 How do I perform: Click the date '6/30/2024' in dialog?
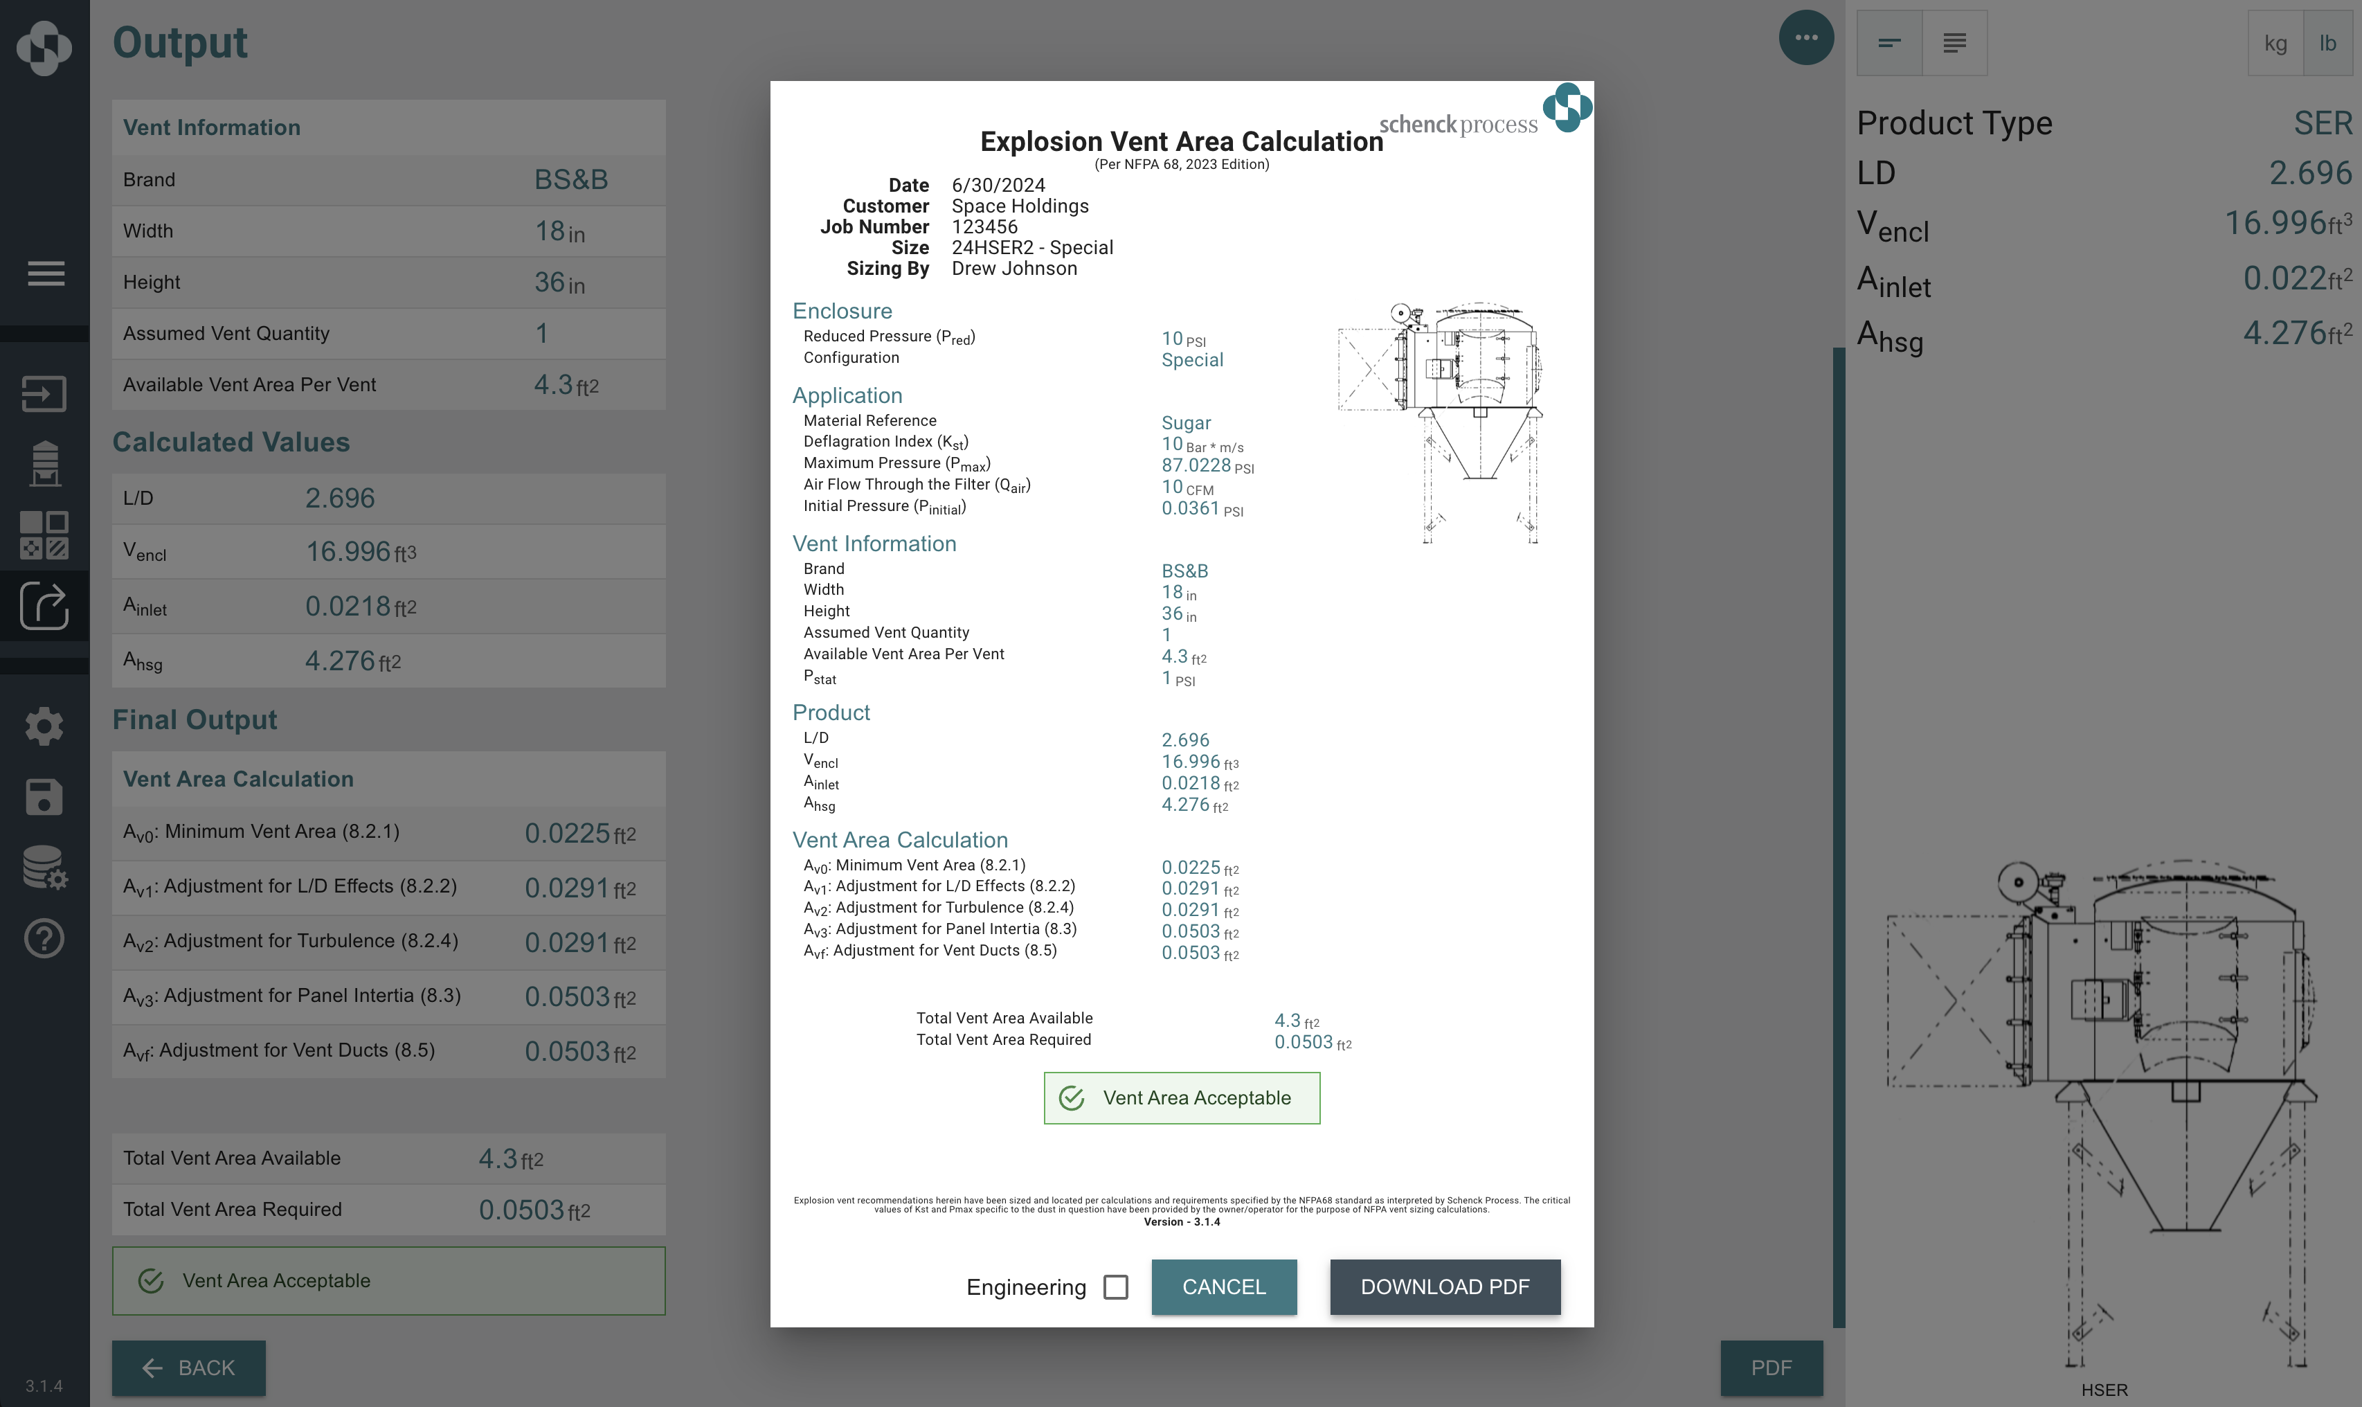(998, 185)
